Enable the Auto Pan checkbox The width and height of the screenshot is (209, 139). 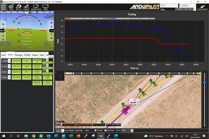tap(105, 130)
